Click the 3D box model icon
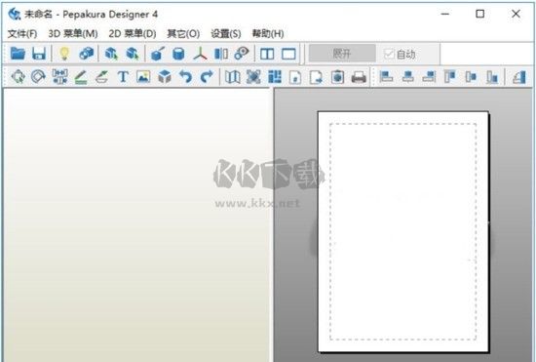Image resolution: width=536 pixels, height=362 pixels. tap(165, 77)
